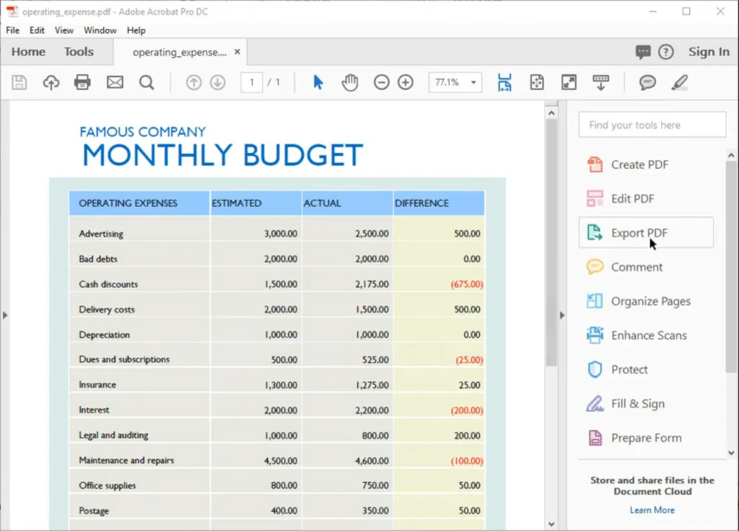The height and width of the screenshot is (531, 739).
Task: Open the Comment tool from the toolbar
Action: (x=646, y=82)
